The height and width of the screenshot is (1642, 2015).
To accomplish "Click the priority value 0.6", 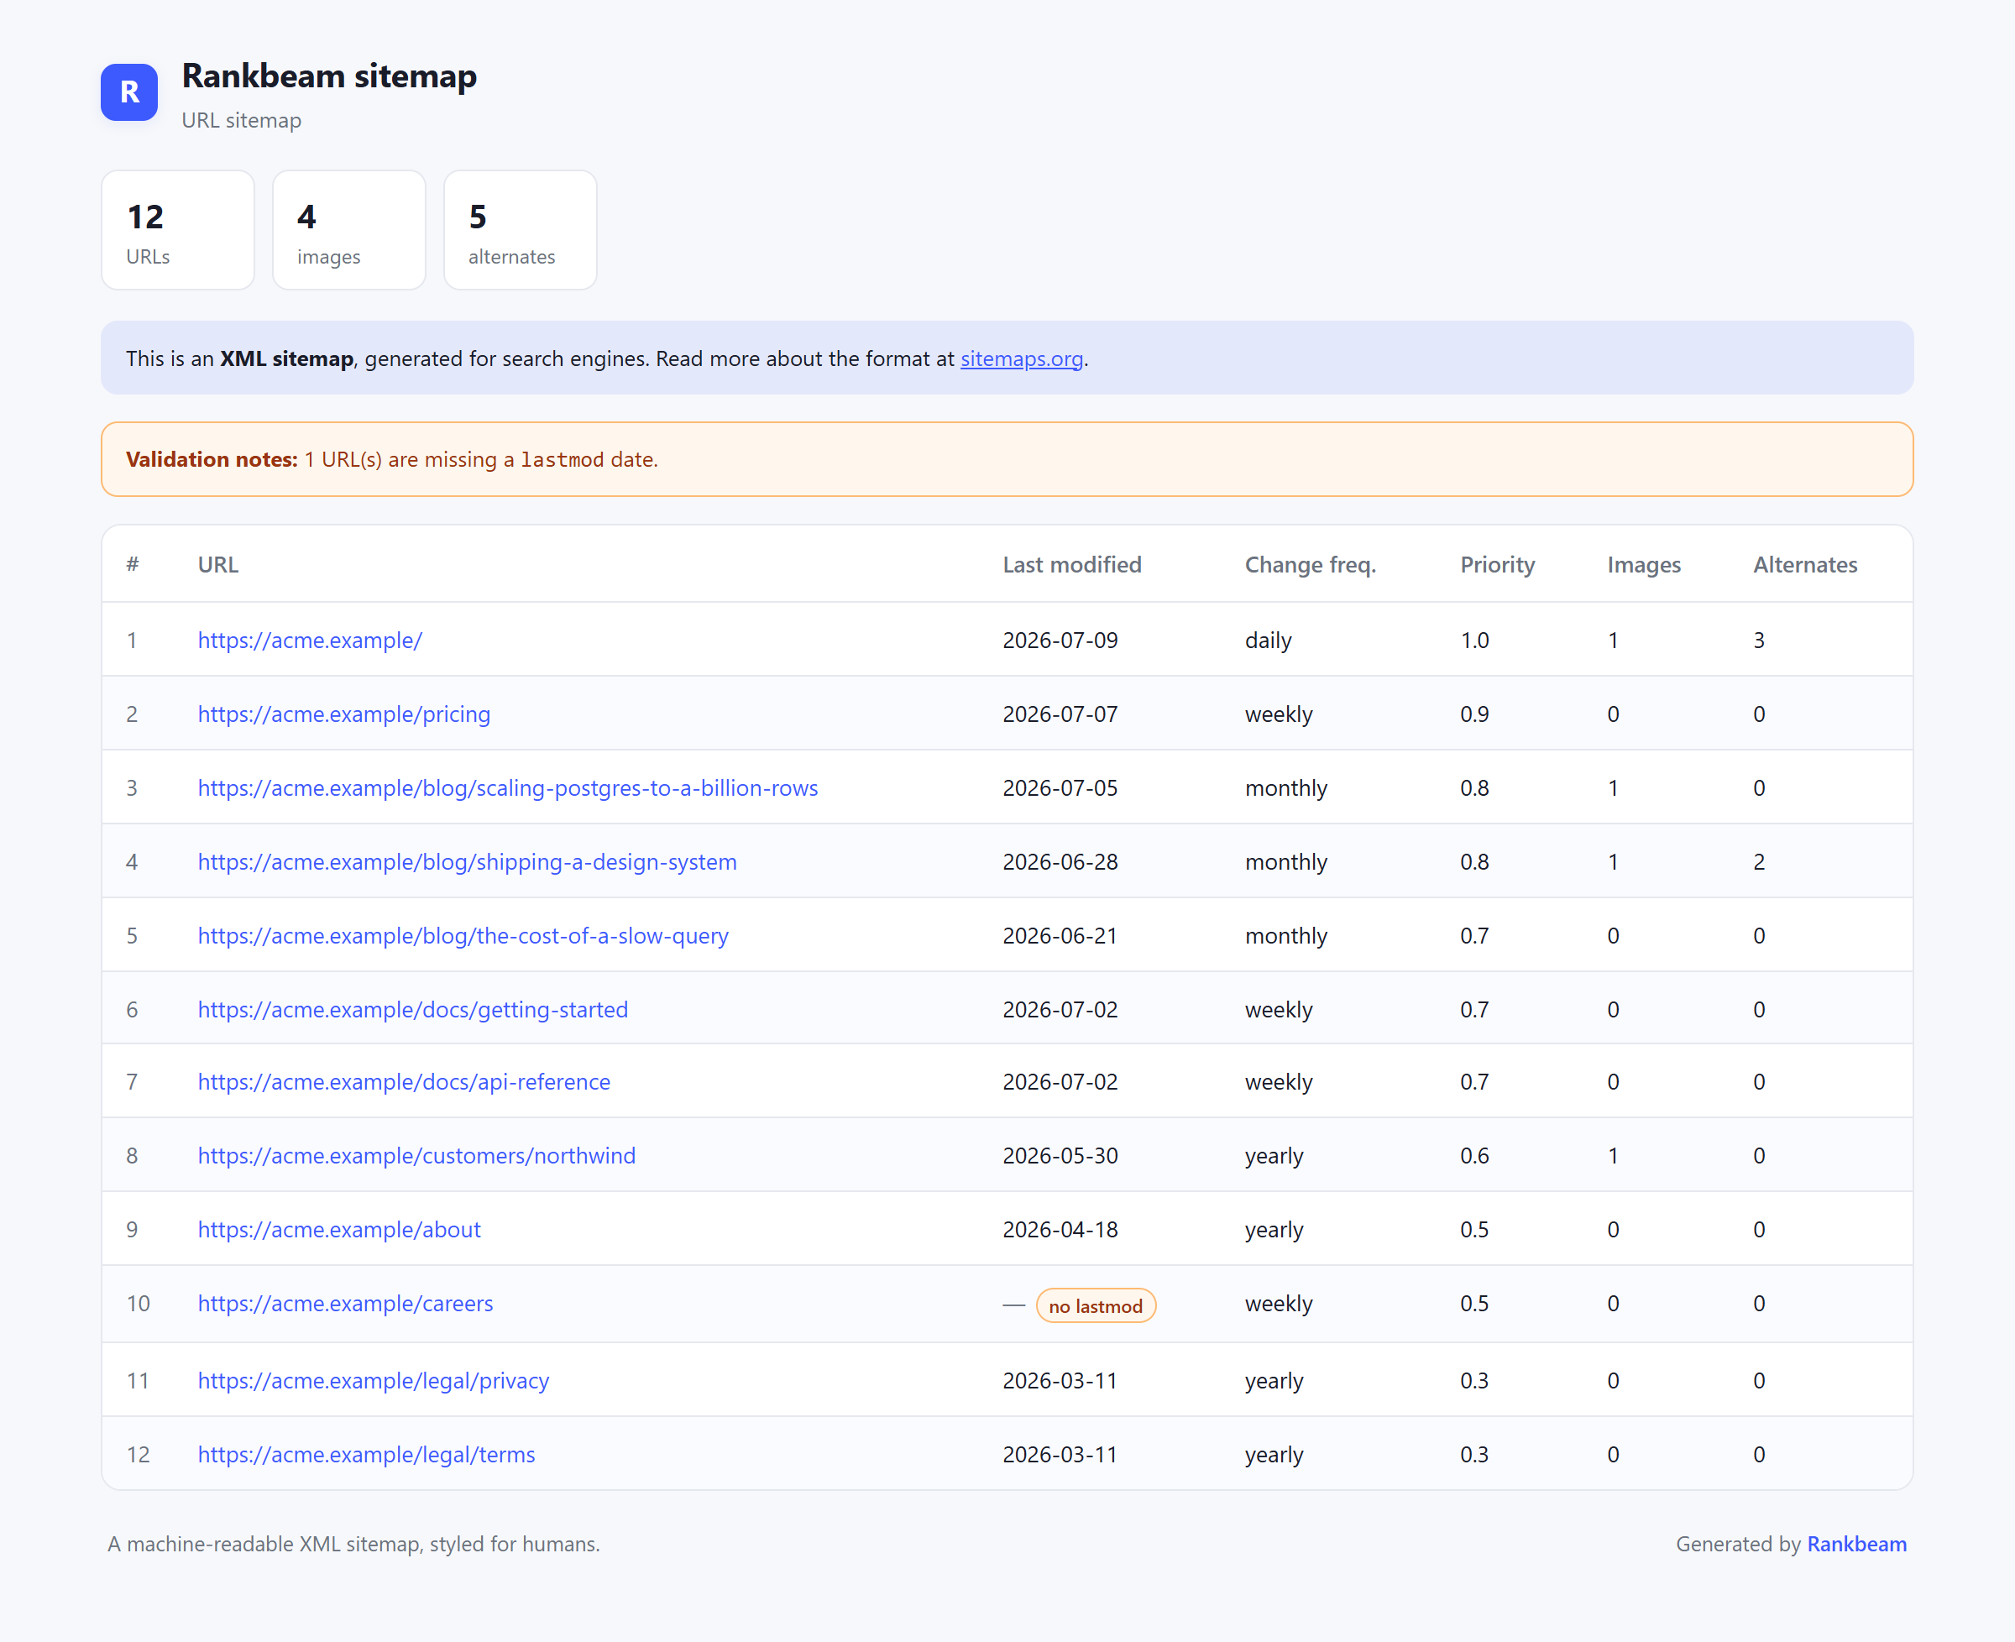I will point(1473,1155).
